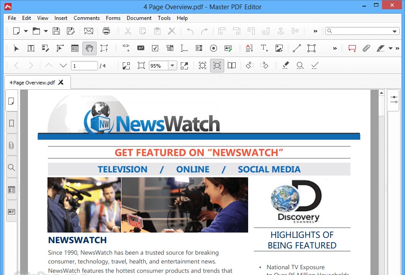
Task: Open the Bookmarks panel in sidebar
Action: (12, 123)
